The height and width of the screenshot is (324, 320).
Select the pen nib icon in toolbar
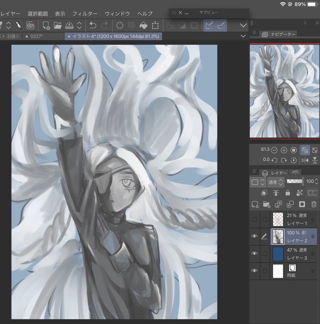pos(19,26)
